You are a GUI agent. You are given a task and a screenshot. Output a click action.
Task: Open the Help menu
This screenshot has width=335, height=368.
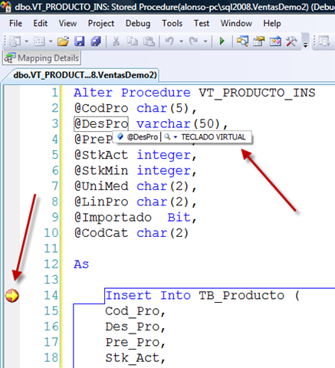272,24
